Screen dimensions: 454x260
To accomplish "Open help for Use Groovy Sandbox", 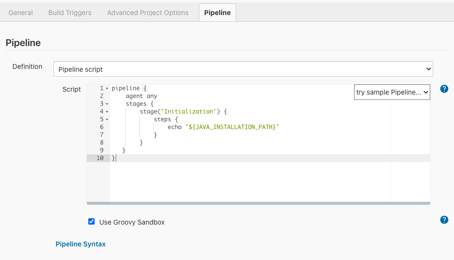I will [x=444, y=220].
